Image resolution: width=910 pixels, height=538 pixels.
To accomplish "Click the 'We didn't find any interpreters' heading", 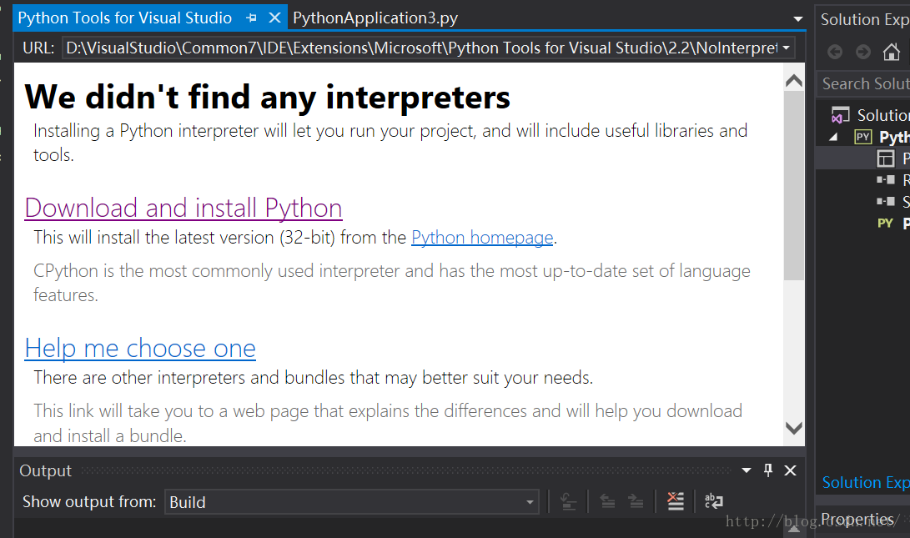I will 268,97.
